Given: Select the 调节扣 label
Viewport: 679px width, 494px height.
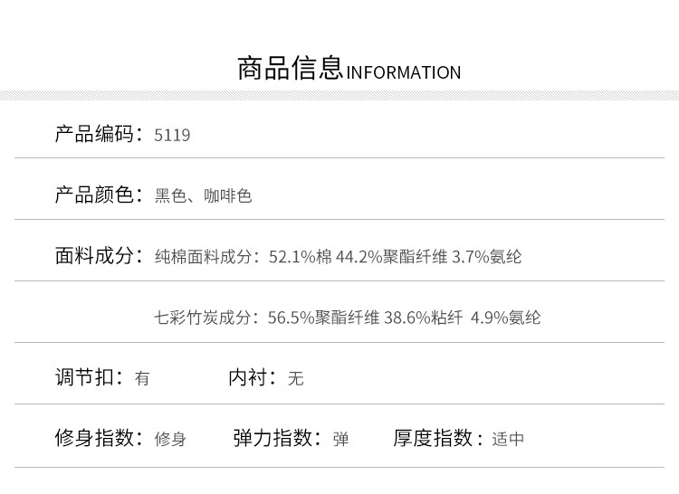Looking at the screenshot, I should [88, 377].
